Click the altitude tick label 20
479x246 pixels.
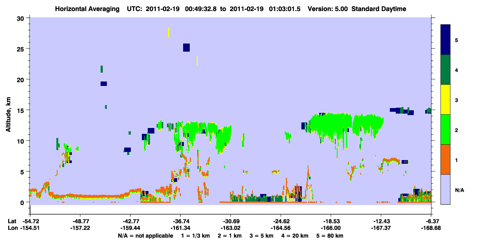tap(21, 79)
